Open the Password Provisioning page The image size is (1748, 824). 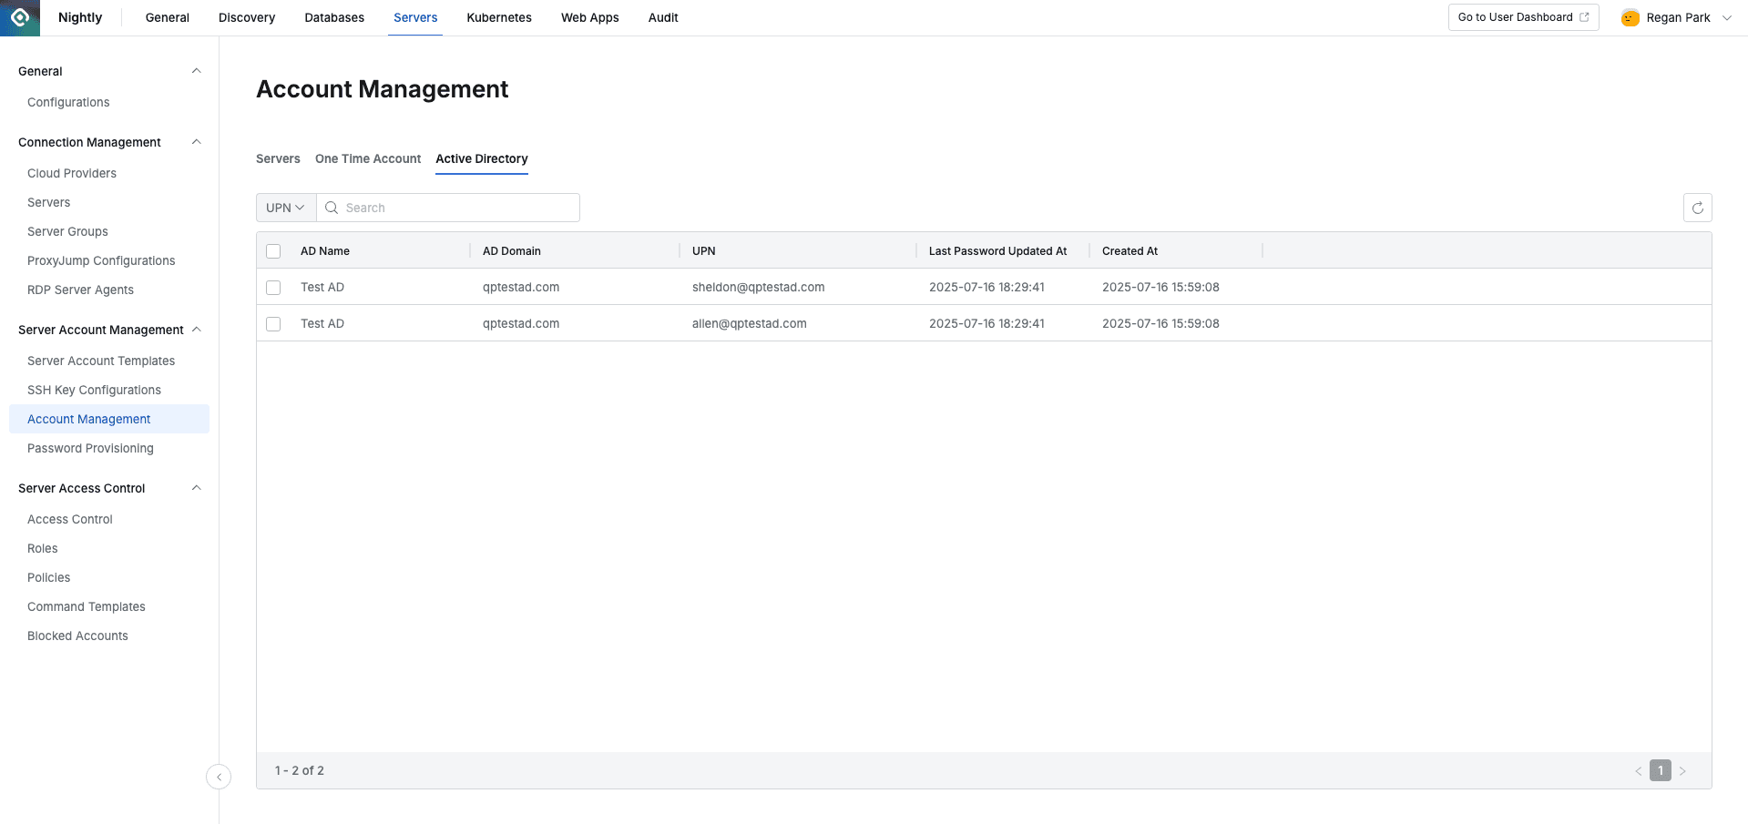[90, 448]
